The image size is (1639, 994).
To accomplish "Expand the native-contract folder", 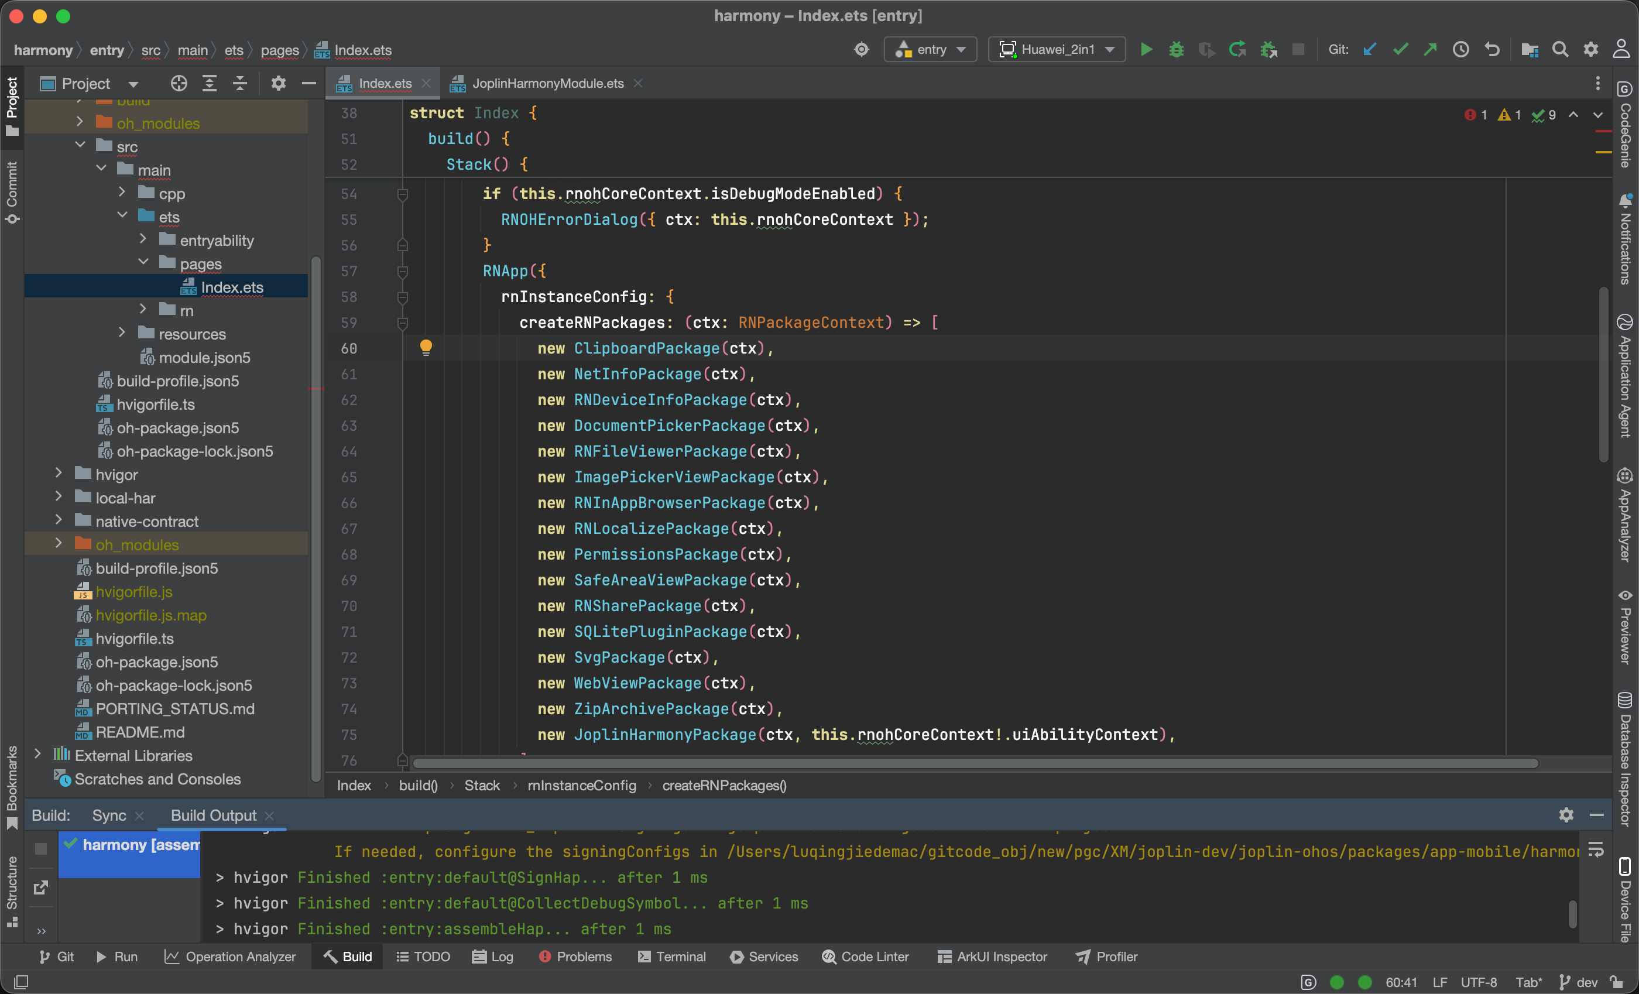I will coord(59,520).
